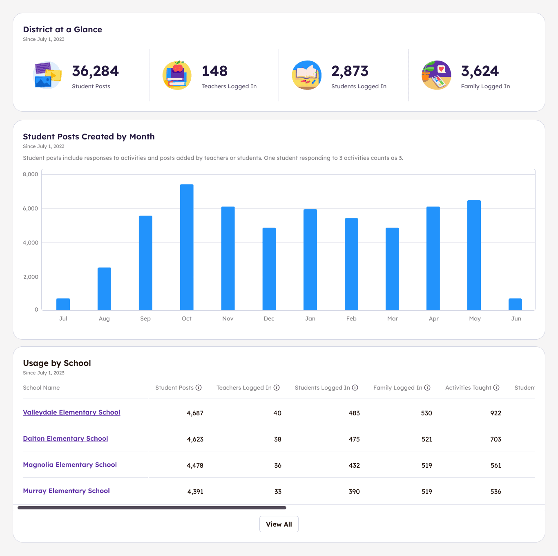Select the October bar in the chart

[186, 245]
